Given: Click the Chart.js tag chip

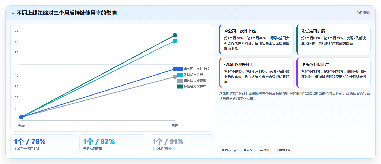Looking at the screenshot, I should pyautogui.click(x=229, y=150).
